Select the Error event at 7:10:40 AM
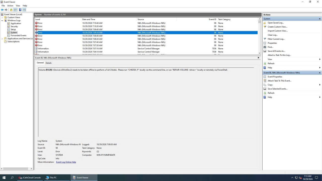The width and height of the screenshot is (322, 181). (x=146, y=23)
